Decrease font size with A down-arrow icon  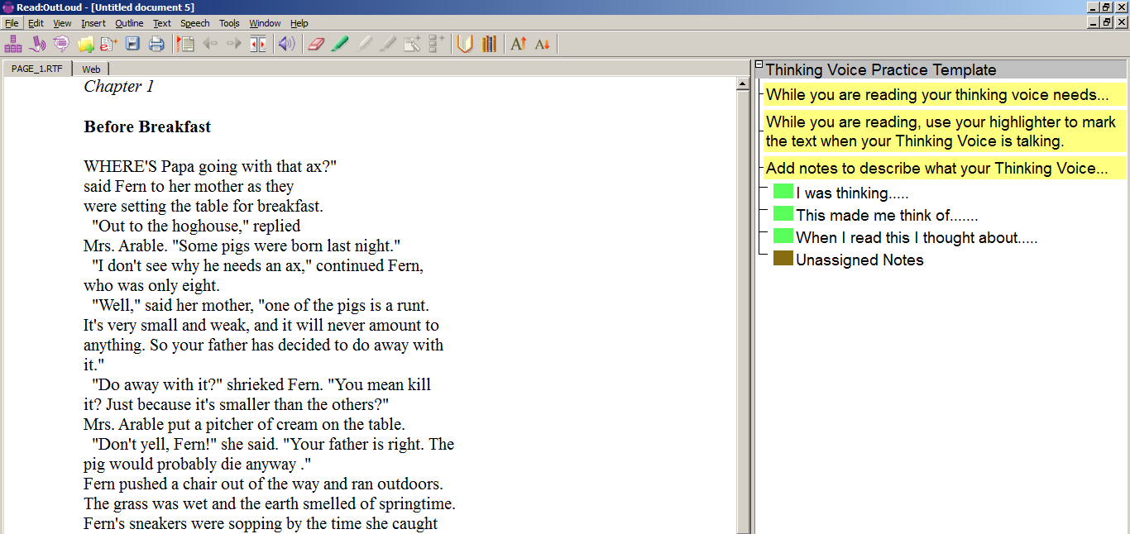(x=542, y=44)
